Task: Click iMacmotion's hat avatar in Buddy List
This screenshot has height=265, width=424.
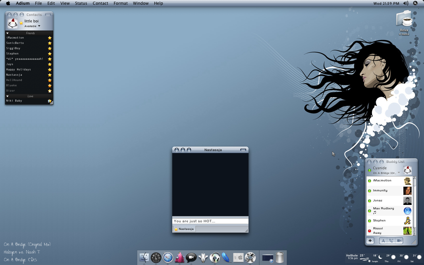Action: [408, 181]
